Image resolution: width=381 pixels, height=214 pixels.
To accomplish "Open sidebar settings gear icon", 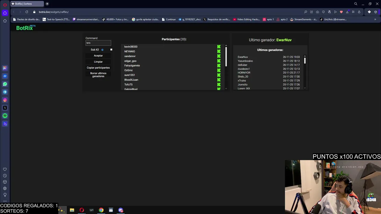I will click(5, 188).
